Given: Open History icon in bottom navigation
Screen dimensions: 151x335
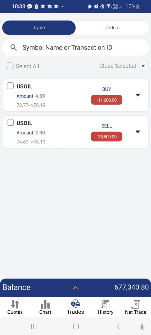Looking at the screenshot, I should [105, 304].
